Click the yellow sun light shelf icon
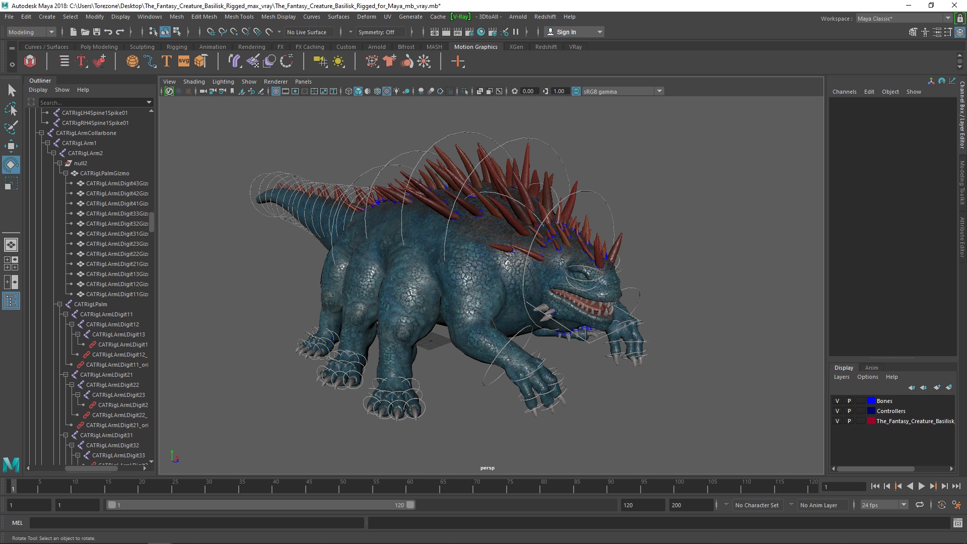967x544 pixels. click(338, 61)
